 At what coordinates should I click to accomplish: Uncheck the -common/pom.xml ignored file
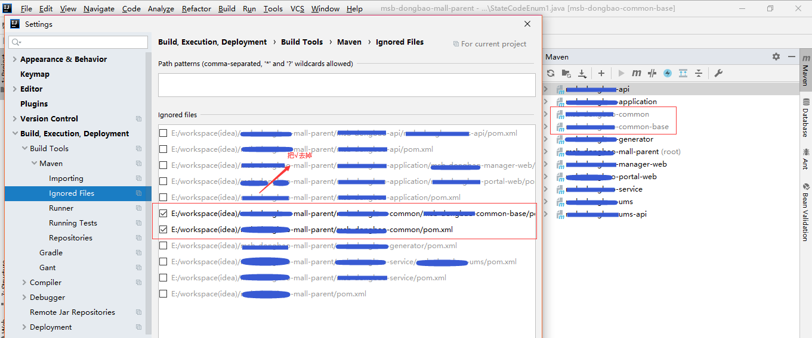(x=163, y=229)
